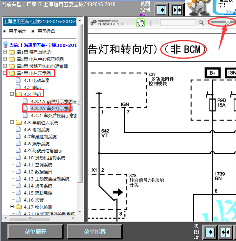Image resolution: width=236 pixels, height=241 pixels.
Task: Click the FlashPaper search text field
Action: 178,23
